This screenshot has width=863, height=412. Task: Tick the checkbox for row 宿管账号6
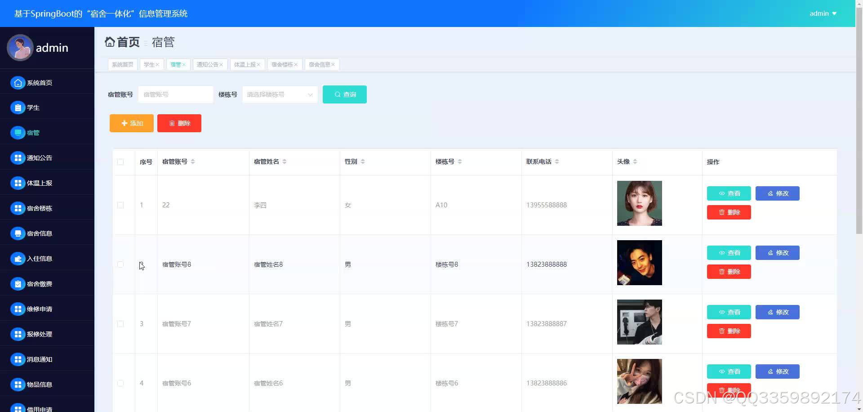[x=120, y=383]
